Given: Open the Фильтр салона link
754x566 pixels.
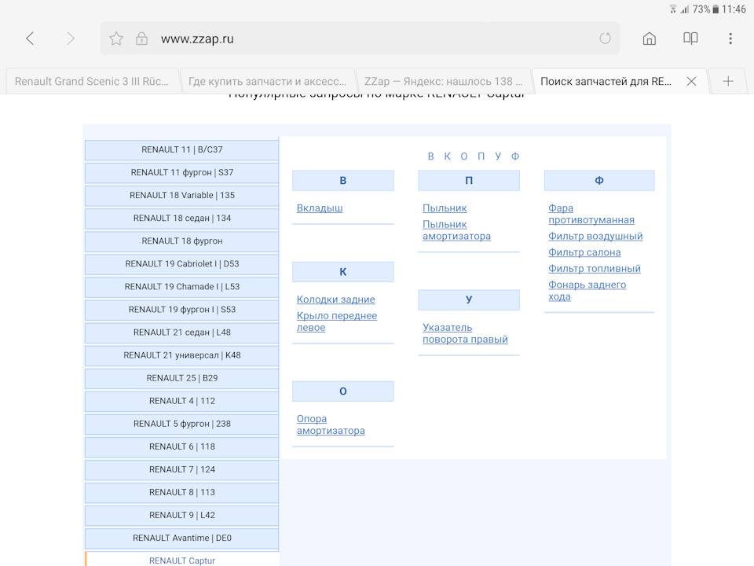Looking at the screenshot, I should [584, 252].
